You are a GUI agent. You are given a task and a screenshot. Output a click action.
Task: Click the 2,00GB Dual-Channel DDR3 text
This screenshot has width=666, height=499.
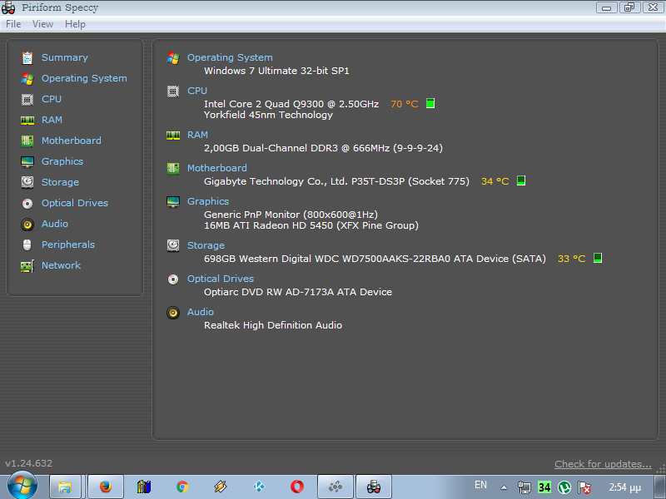tap(323, 148)
